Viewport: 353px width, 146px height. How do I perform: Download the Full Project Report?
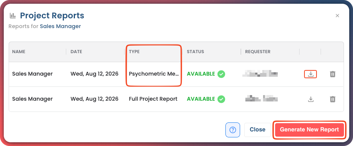311,99
